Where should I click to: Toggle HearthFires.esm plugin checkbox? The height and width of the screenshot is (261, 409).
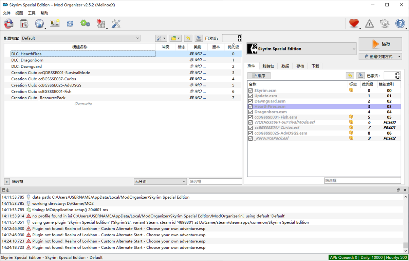click(x=250, y=106)
